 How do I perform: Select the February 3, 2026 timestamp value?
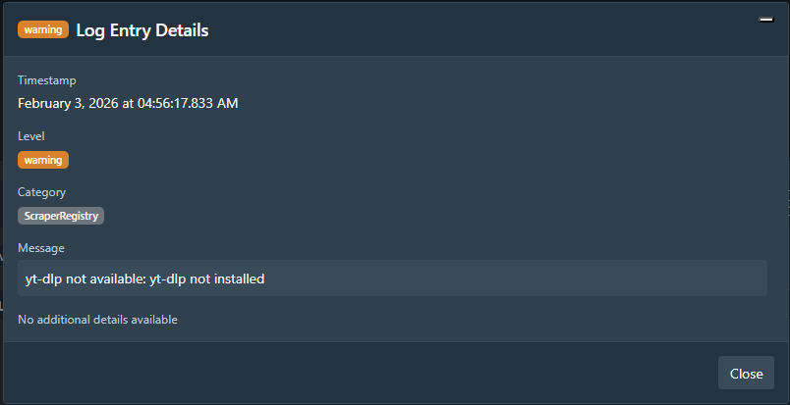click(128, 103)
